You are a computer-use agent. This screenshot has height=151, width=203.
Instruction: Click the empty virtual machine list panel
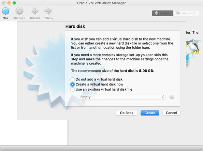pyautogui.click(x=8, y=82)
